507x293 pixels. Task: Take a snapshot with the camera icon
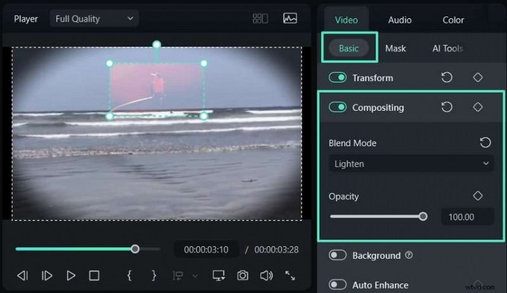[x=243, y=275]
